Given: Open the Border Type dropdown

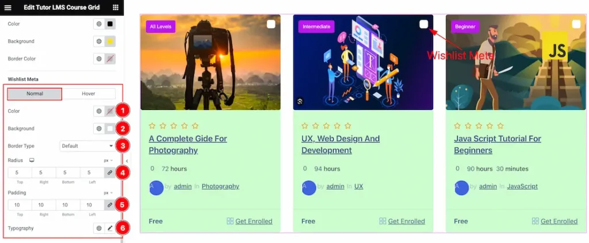Looking at the screenshot, I should [87, 146].
